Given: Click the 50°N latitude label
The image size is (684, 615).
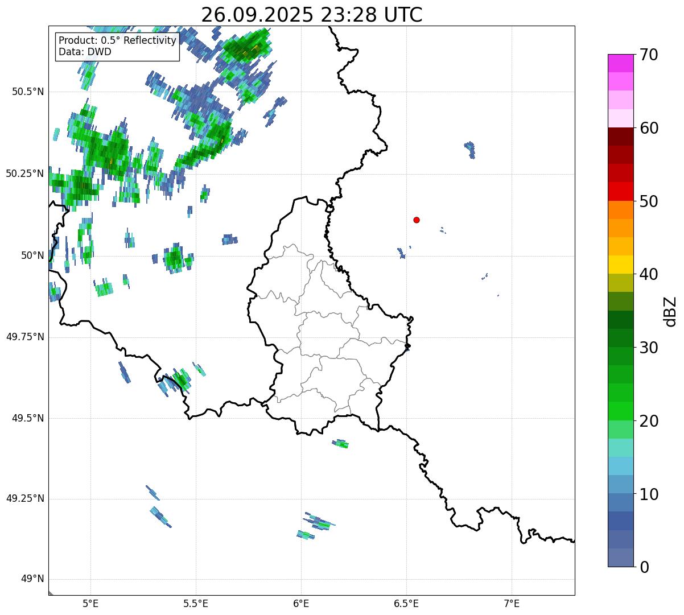Looking at the screenshot, I should pyautogui.click(x=32, y=255).
